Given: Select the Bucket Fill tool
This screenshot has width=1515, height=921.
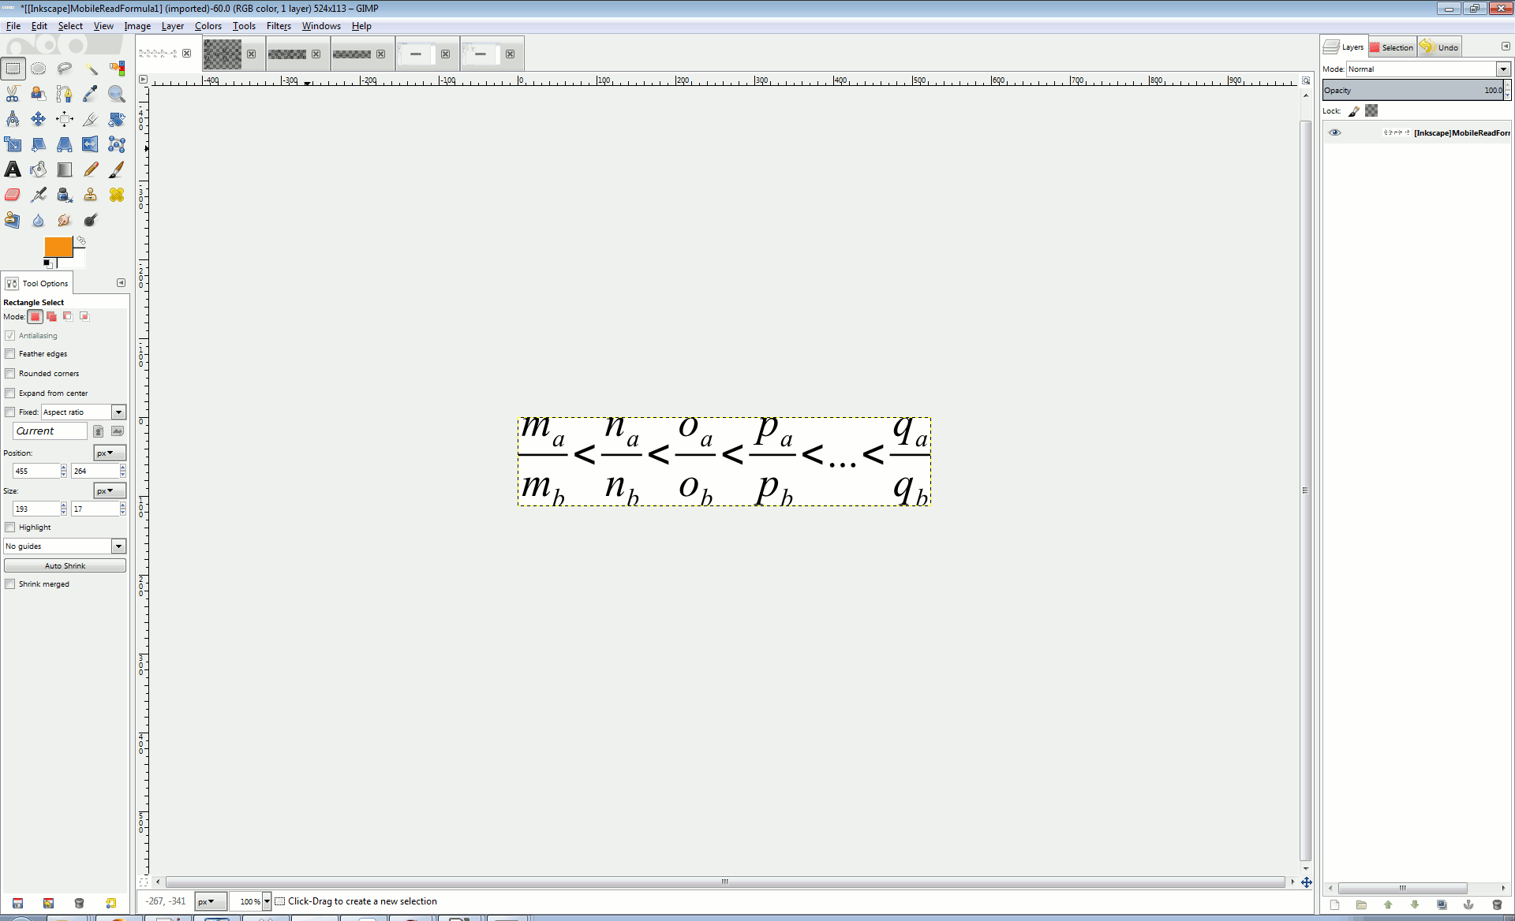Looking at the screenshot, I should pos(38,170).
